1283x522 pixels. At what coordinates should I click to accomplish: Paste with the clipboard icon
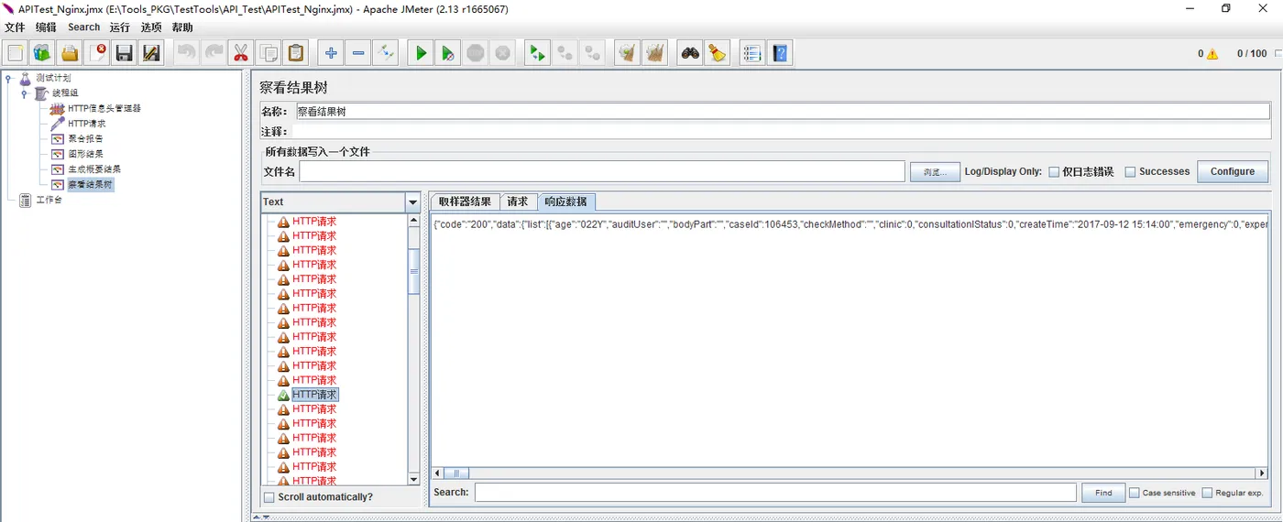pos(295,53)
